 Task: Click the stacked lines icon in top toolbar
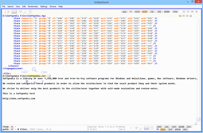(x=30, y=12)
